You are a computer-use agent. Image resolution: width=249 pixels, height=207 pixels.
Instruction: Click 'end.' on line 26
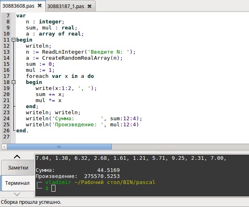pyautogui.click(x=22, y=131)
